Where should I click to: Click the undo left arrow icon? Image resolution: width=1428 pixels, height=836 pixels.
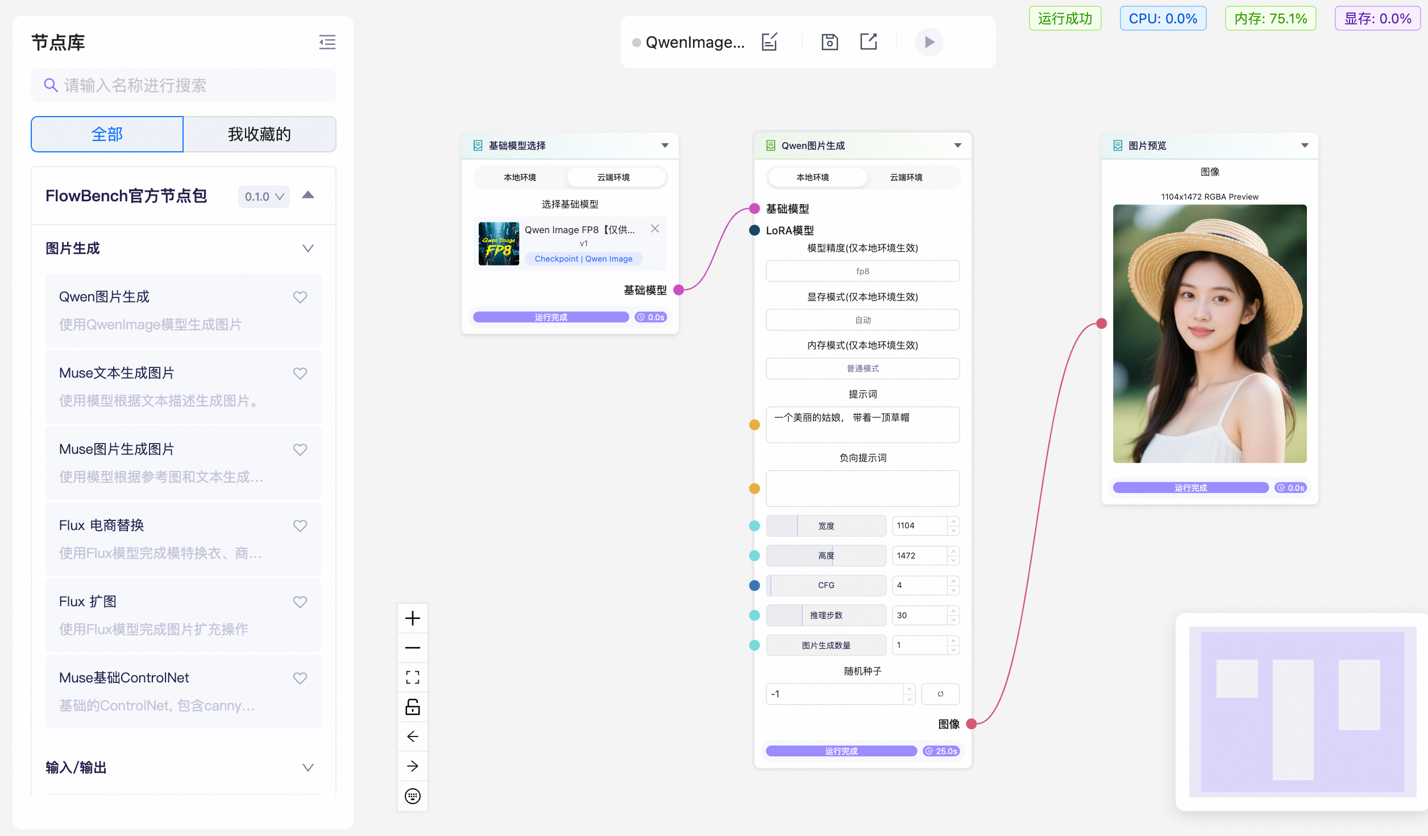point(413,736)
